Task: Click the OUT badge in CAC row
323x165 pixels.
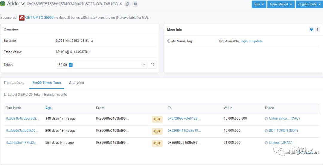Action: click(157, 119)
